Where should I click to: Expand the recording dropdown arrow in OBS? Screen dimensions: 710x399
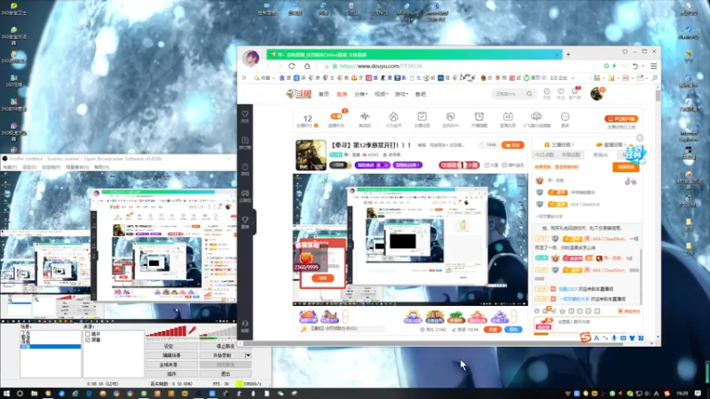click(248, 356)
